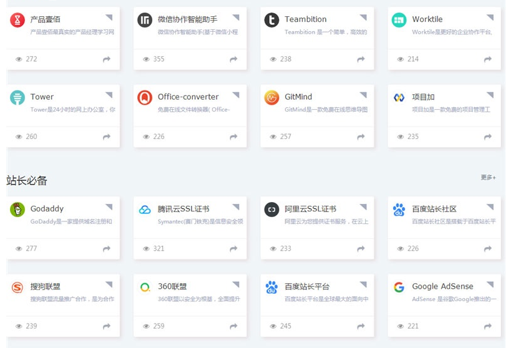Click the 搜狗联盟 orange S logo
This screenshot has width=508, height=348.
(x=17, y=287)
